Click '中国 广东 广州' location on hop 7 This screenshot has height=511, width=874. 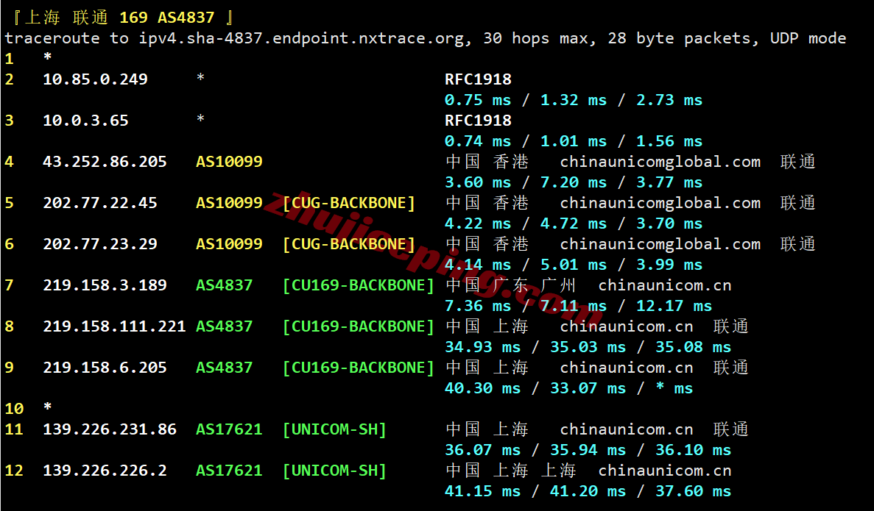(510, 285)
